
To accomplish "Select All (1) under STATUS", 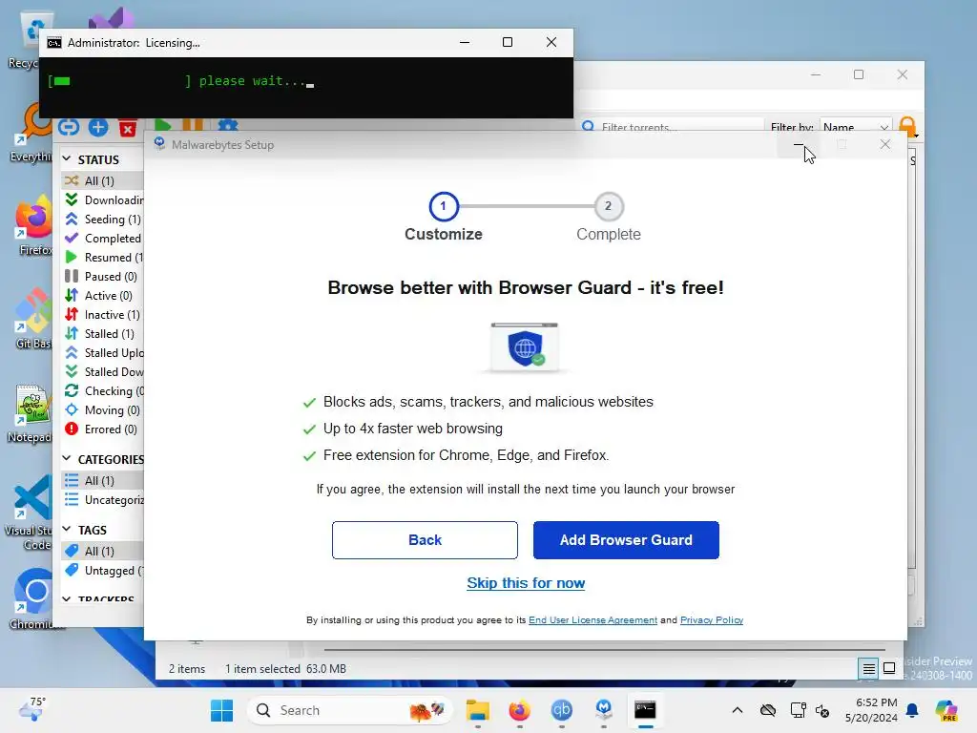I will (x=103, y=180).
